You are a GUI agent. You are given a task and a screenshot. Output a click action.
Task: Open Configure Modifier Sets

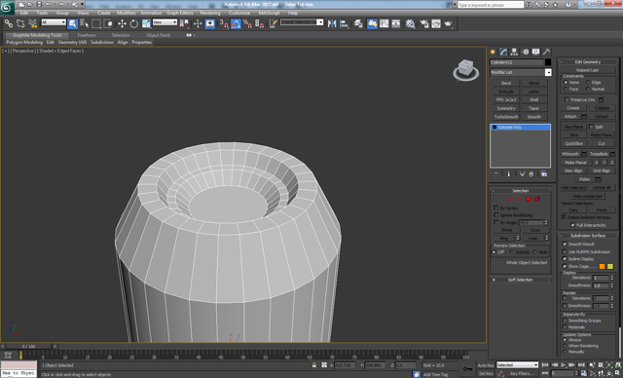544,174
